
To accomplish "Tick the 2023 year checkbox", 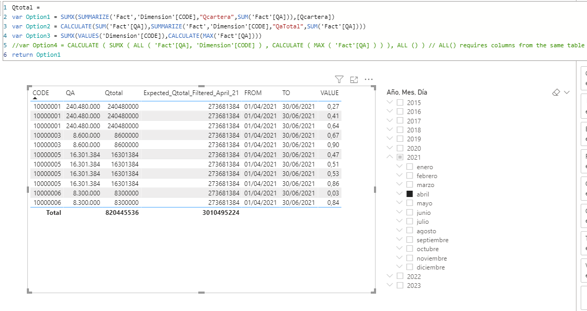I will (x=400, y=285).
